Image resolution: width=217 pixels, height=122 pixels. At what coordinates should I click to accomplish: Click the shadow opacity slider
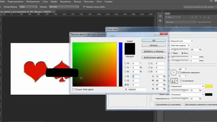point(180,99)
